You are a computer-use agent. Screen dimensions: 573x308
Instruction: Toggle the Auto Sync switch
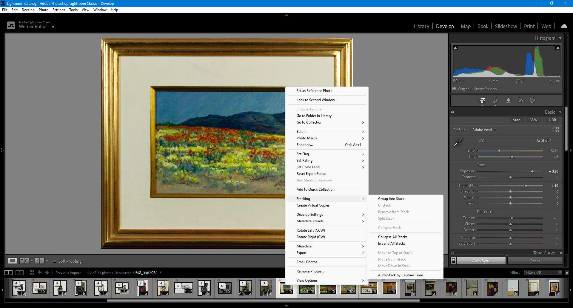point(453,261)
